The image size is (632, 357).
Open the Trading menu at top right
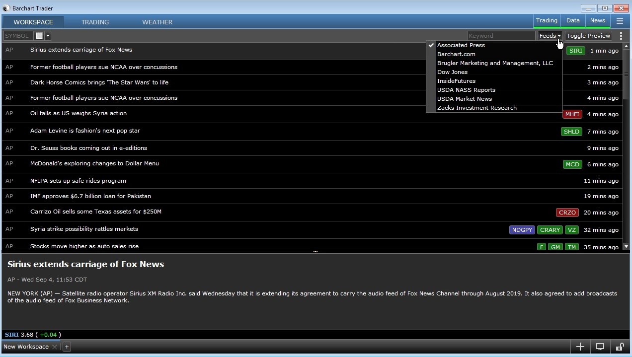(547, 21)
